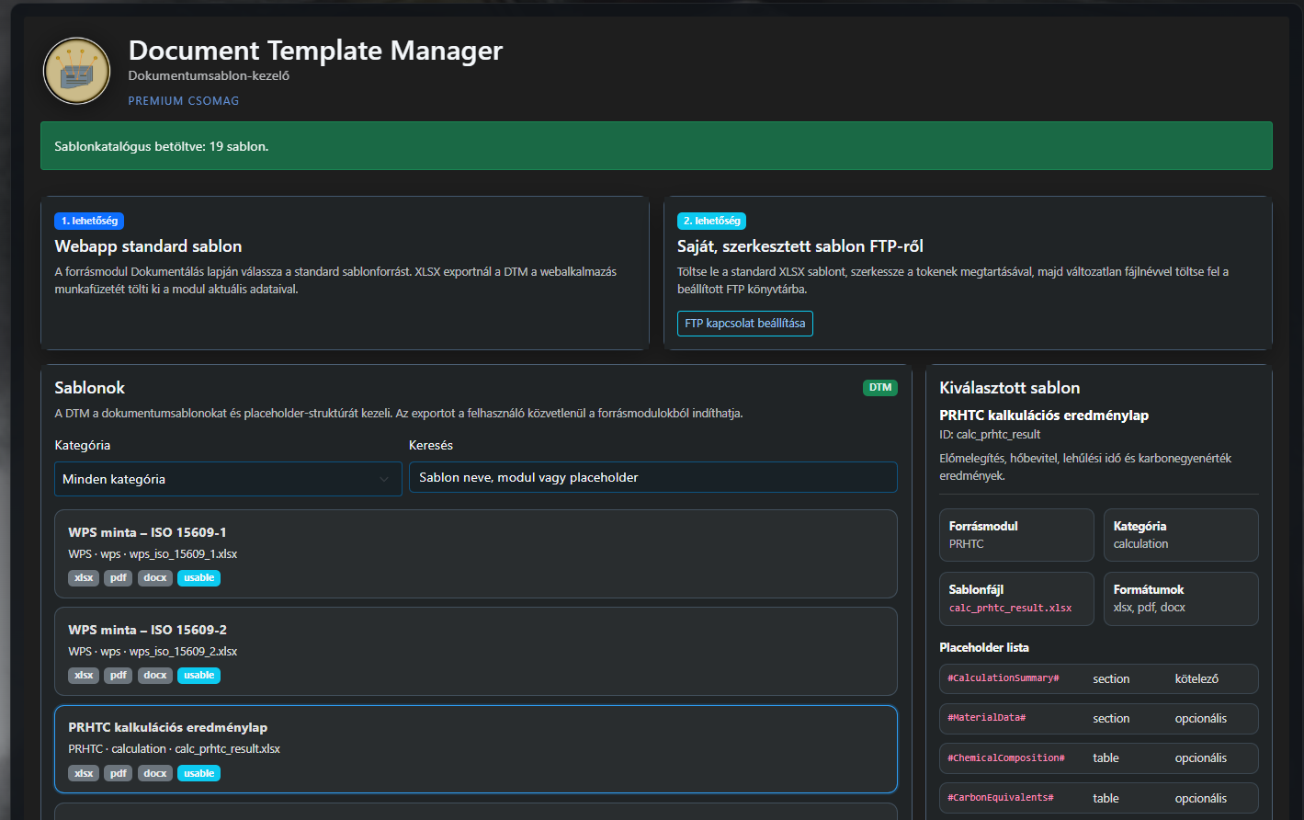Click the 1. lehetőség badge
The image size is (1304, 820).
[89, 221]
